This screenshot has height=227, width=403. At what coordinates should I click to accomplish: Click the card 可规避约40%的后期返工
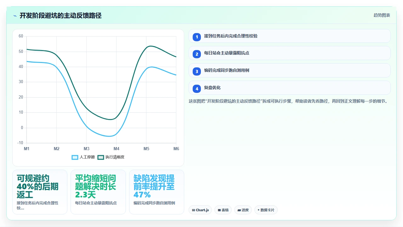(40, 192)
